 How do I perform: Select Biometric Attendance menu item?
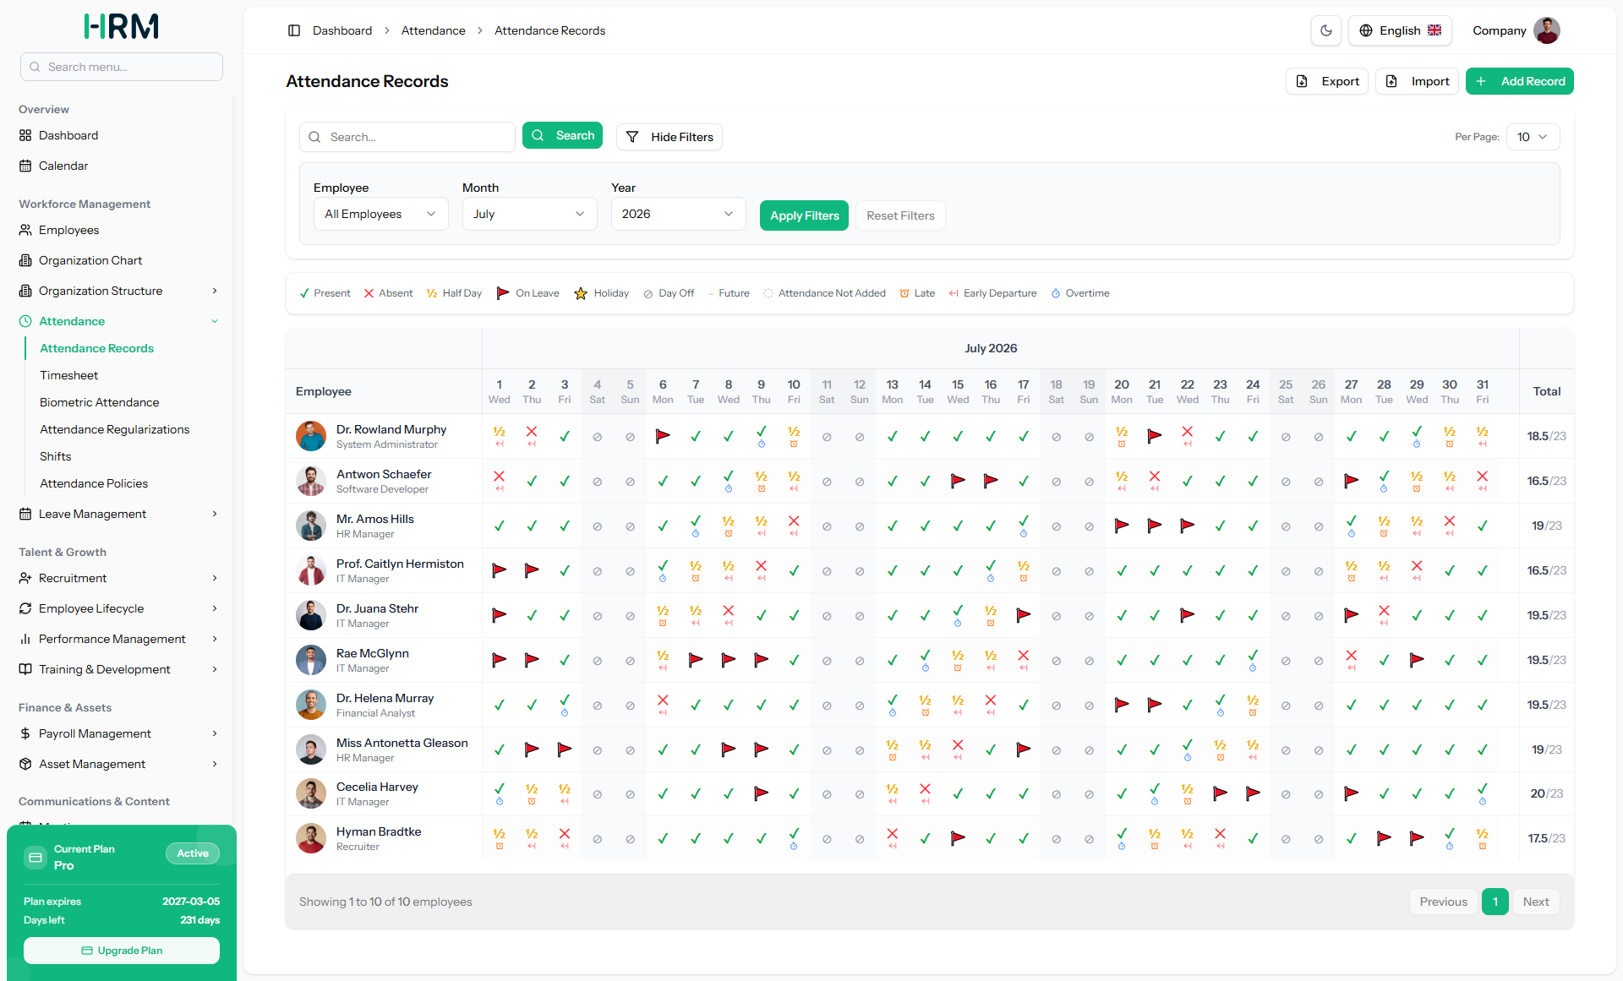coord(100,402)
